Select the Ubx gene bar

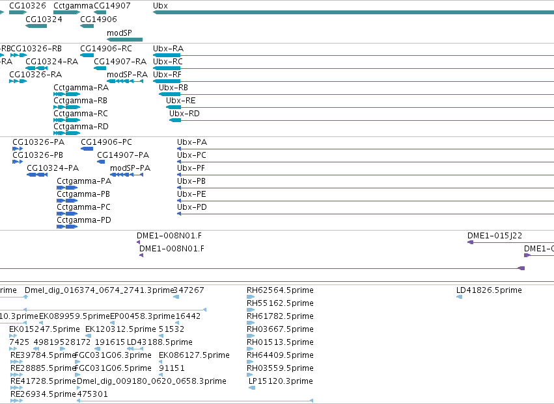353,12
